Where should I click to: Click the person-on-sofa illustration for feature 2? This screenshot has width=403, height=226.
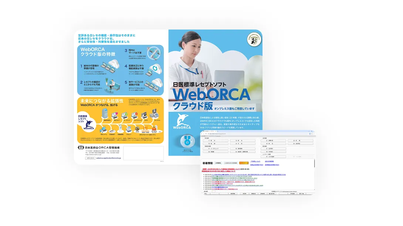112,85
